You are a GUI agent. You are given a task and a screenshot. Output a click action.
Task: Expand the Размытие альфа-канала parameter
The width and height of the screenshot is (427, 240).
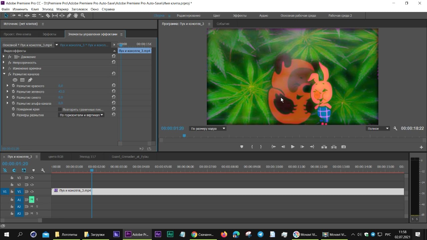pos(7,103)
